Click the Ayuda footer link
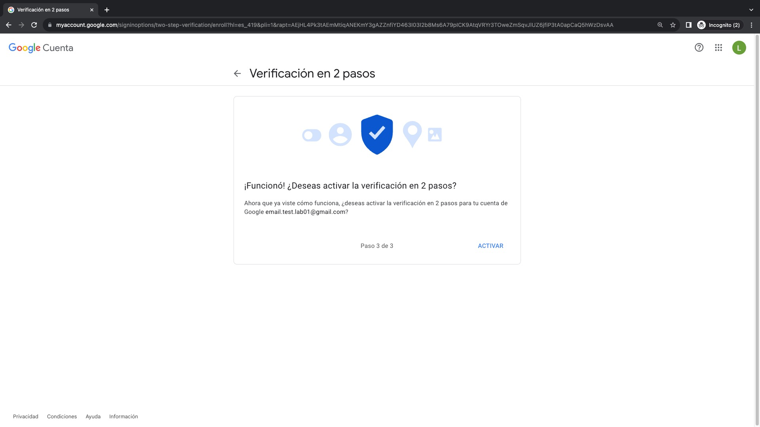Viewport: 760px width, 427px height. (x=93, y=416)
